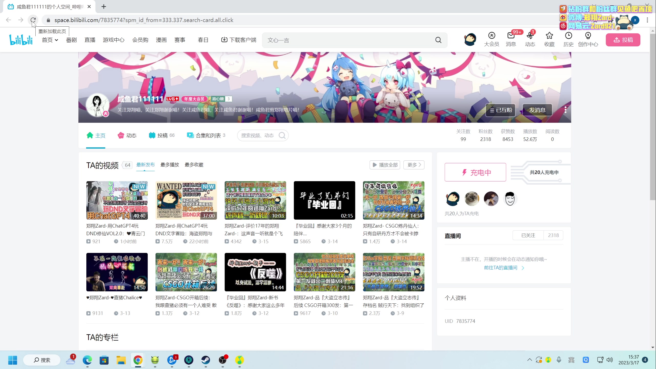Toggle the 已关注 live room follow button
This screenshot has width=656, height=369.
[x=528, y=235]
